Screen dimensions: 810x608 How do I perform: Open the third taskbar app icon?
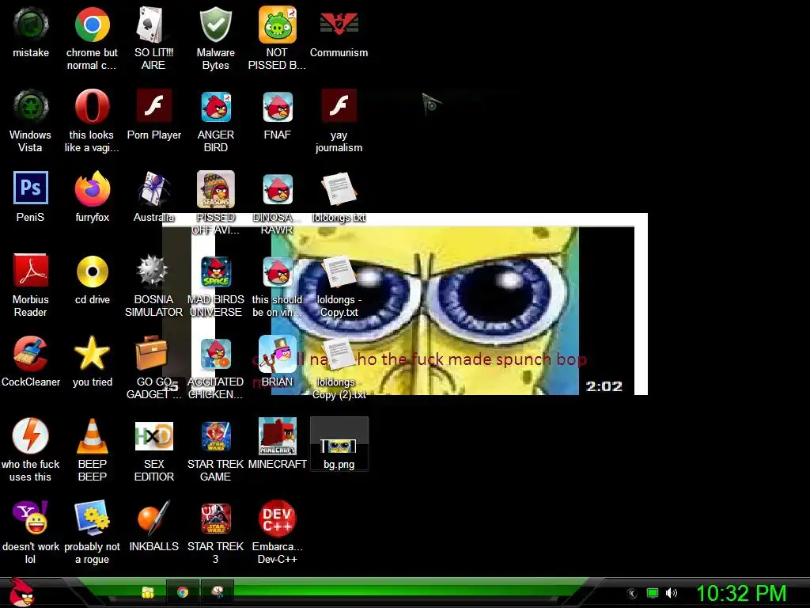pos(217,592)
